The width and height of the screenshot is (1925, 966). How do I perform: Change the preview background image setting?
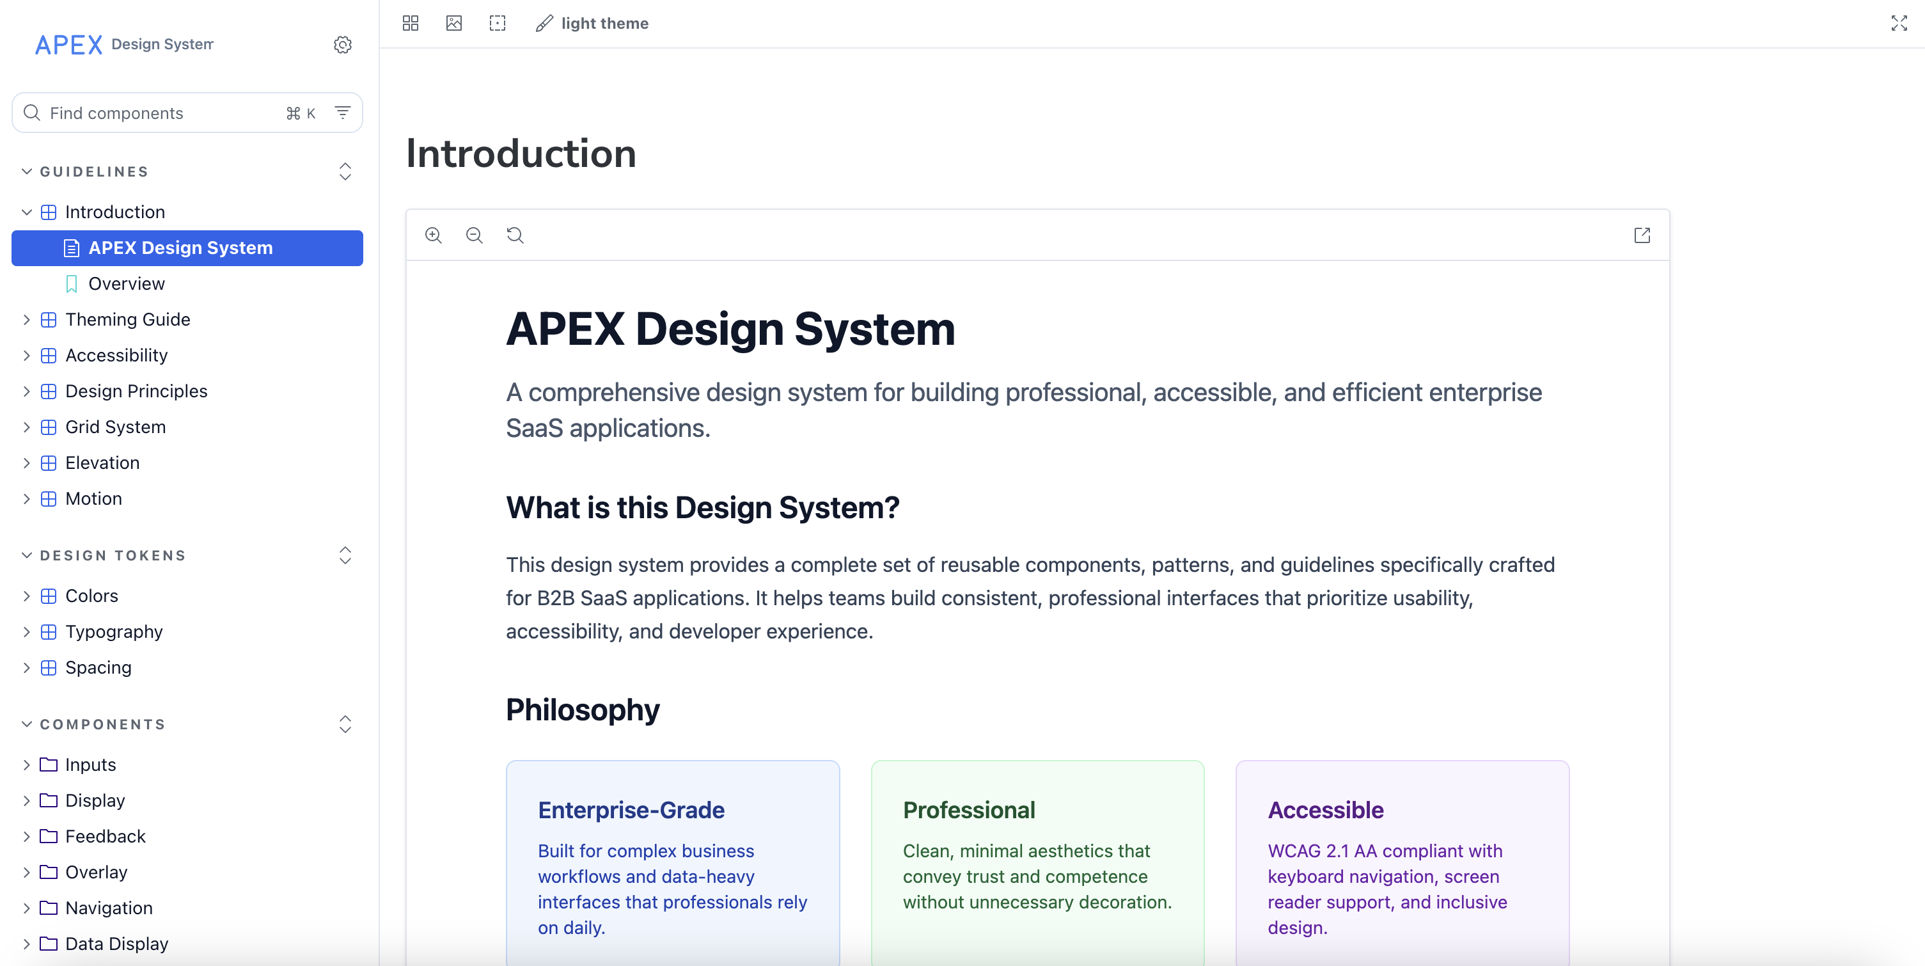[x=453, y=23]
